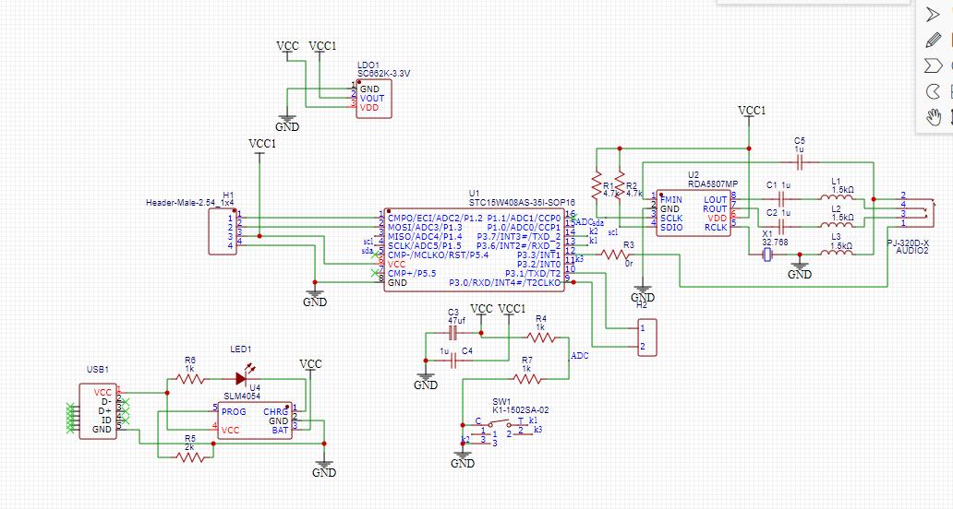Click the CHRG pin on U4
The image size is (953, 509).
tap(276, 412)
